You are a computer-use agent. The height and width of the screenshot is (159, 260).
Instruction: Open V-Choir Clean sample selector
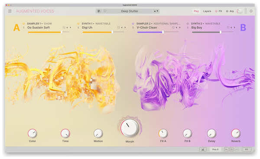click(147, 28)
